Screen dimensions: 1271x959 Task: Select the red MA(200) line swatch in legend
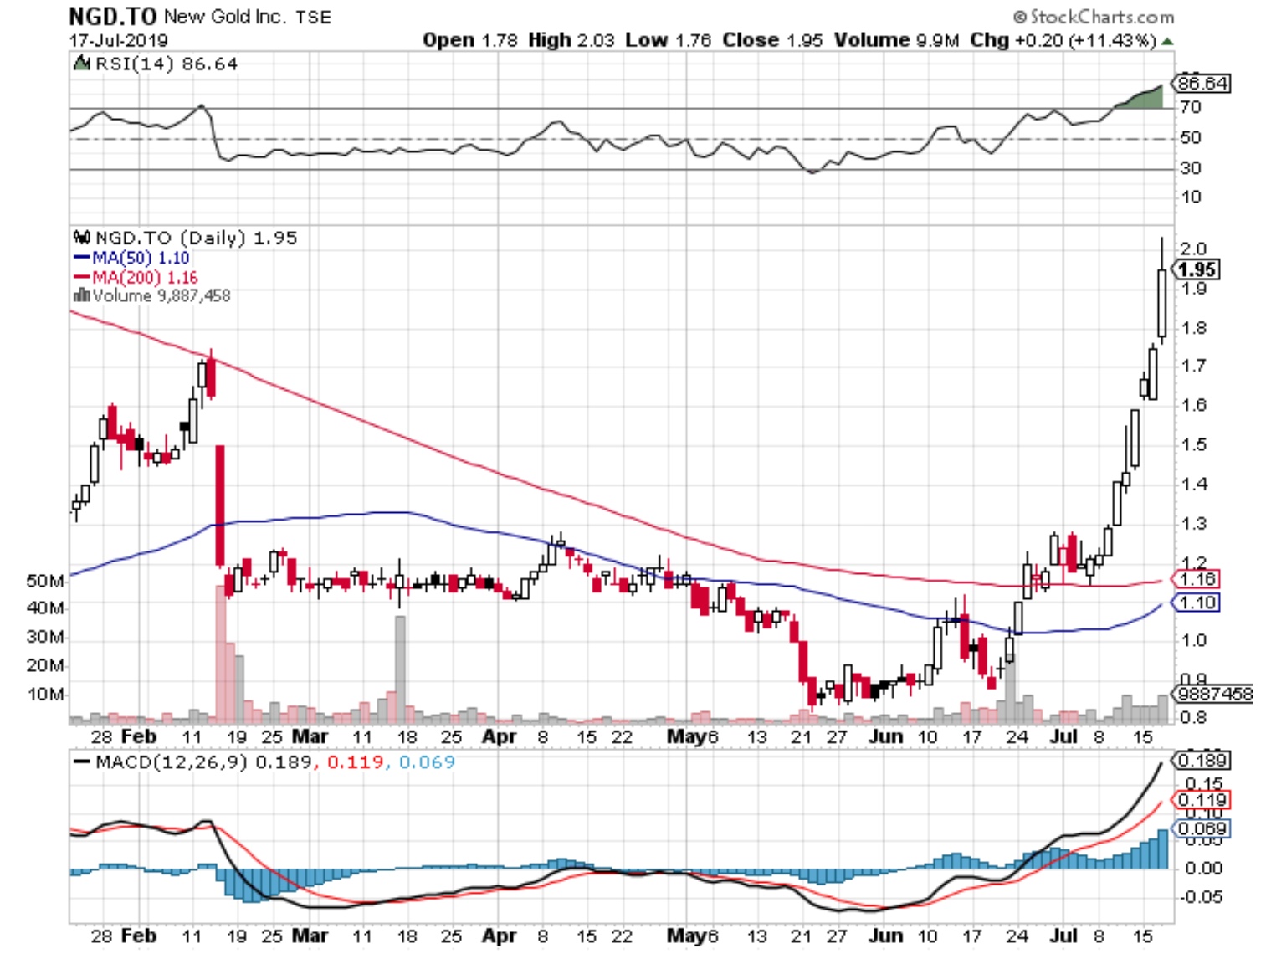point(82,277)
